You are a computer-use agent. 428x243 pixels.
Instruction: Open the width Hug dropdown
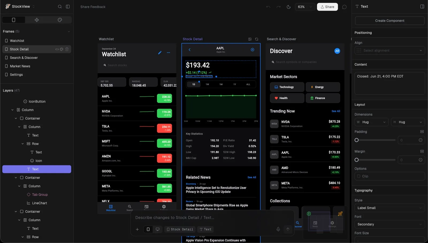coord(372,122)
